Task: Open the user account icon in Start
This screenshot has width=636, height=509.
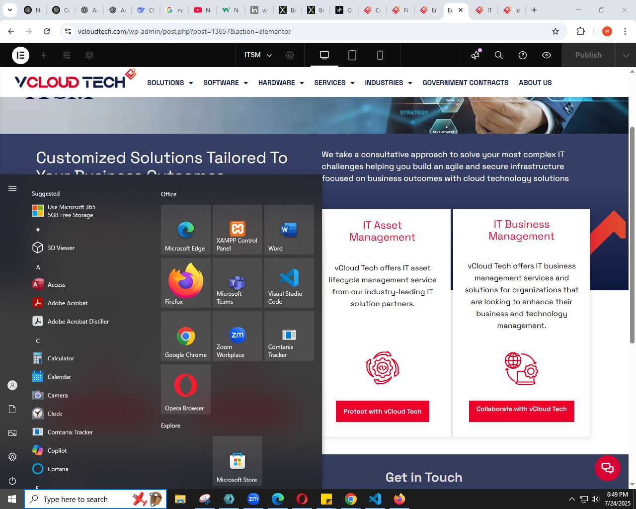Action: coord(12,385)
